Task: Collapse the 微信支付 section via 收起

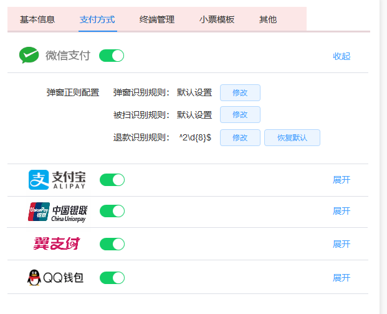Action: pos(342,56)
